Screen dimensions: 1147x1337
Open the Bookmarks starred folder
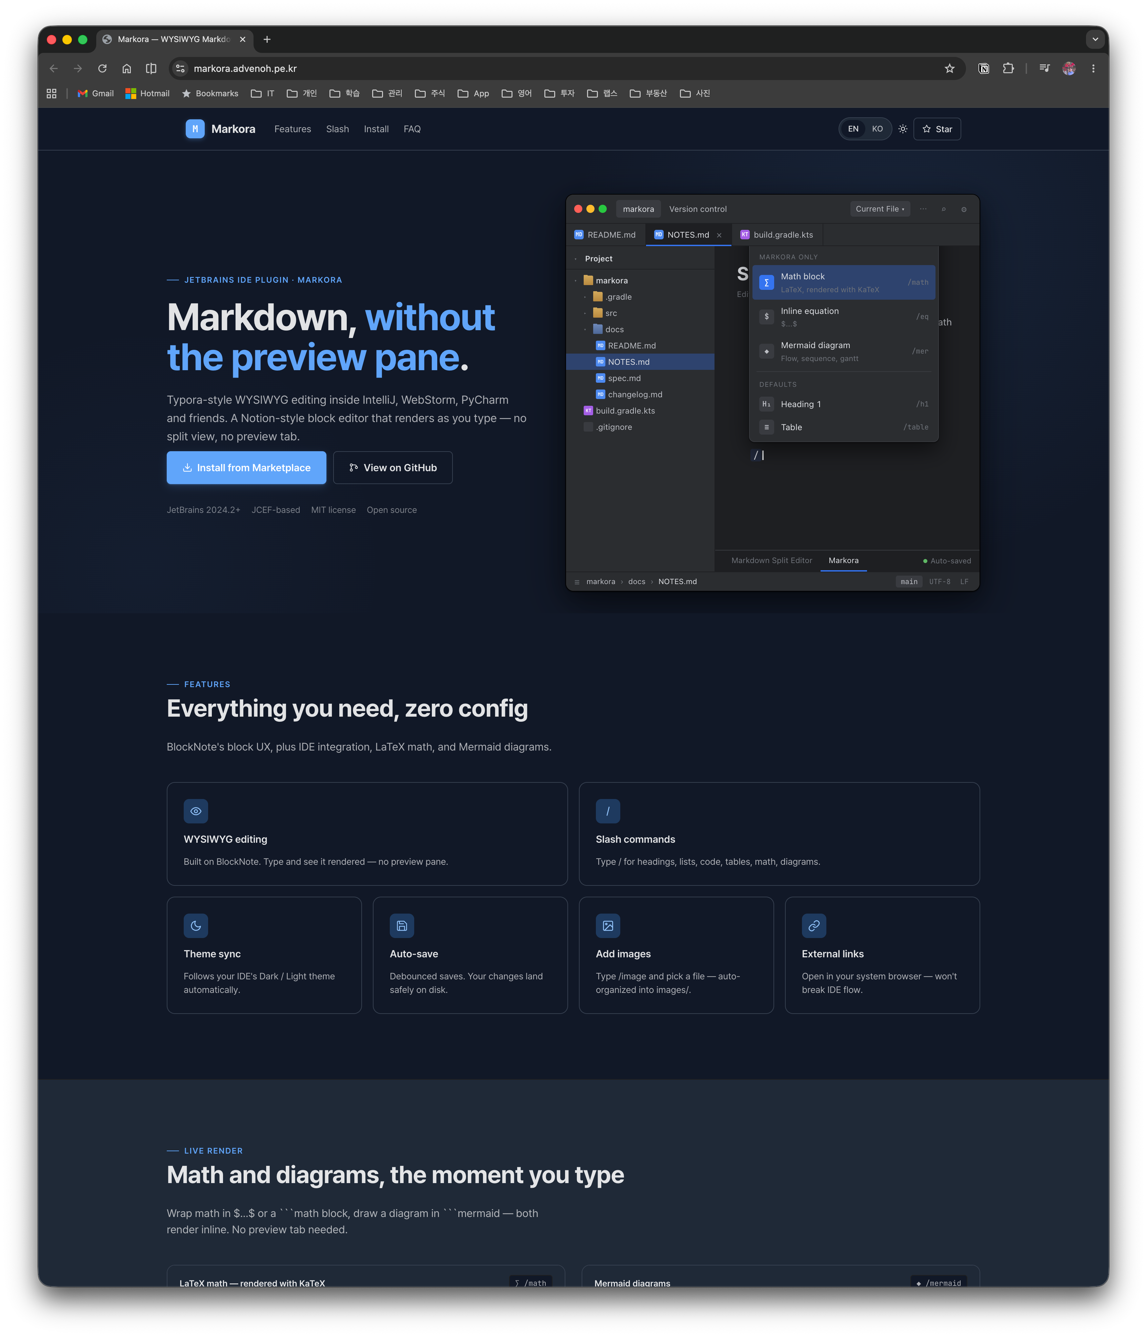coord(210,94)
